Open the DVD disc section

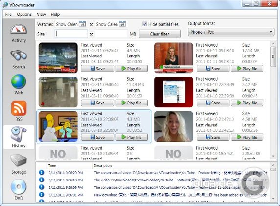pos(19,189)
